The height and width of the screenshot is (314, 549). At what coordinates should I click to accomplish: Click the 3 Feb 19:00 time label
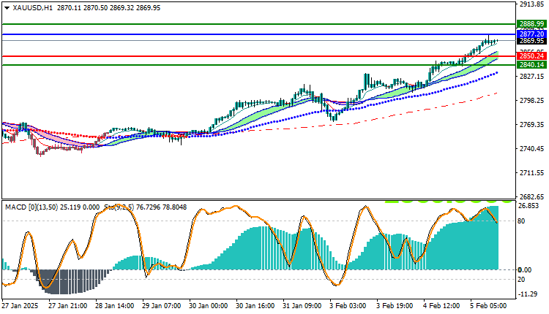pos(395,306)
